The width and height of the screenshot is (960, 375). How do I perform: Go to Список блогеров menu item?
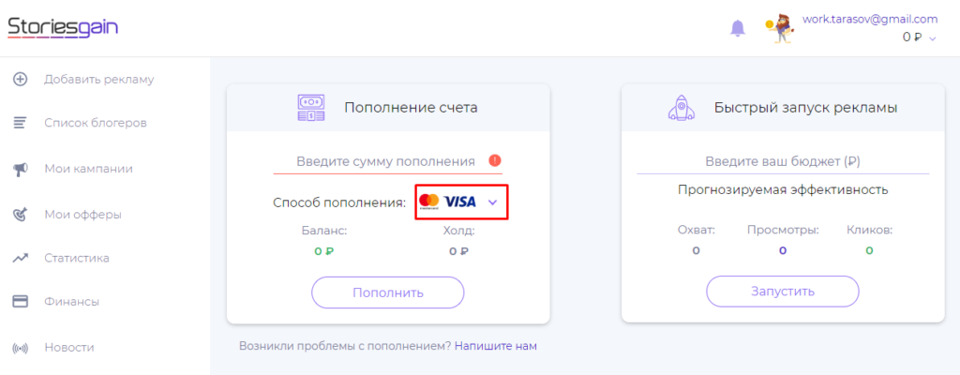click(x=95, y=123)
